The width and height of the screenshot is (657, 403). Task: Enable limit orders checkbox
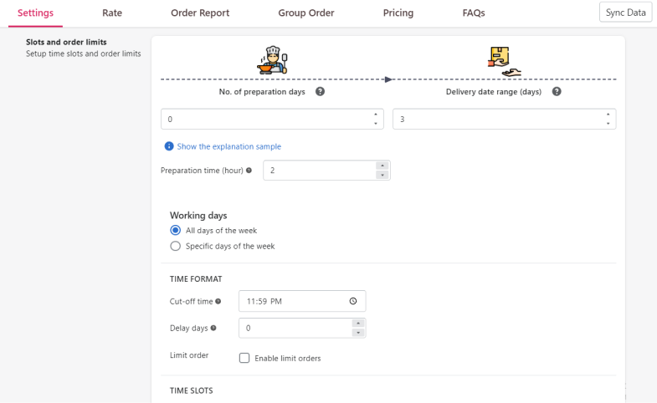tap(244, 358)
